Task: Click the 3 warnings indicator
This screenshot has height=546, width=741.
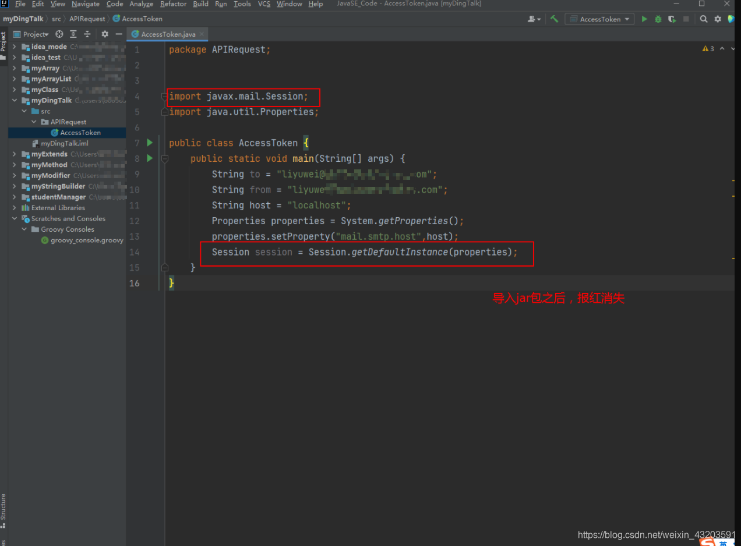Action: click(708, 49)
